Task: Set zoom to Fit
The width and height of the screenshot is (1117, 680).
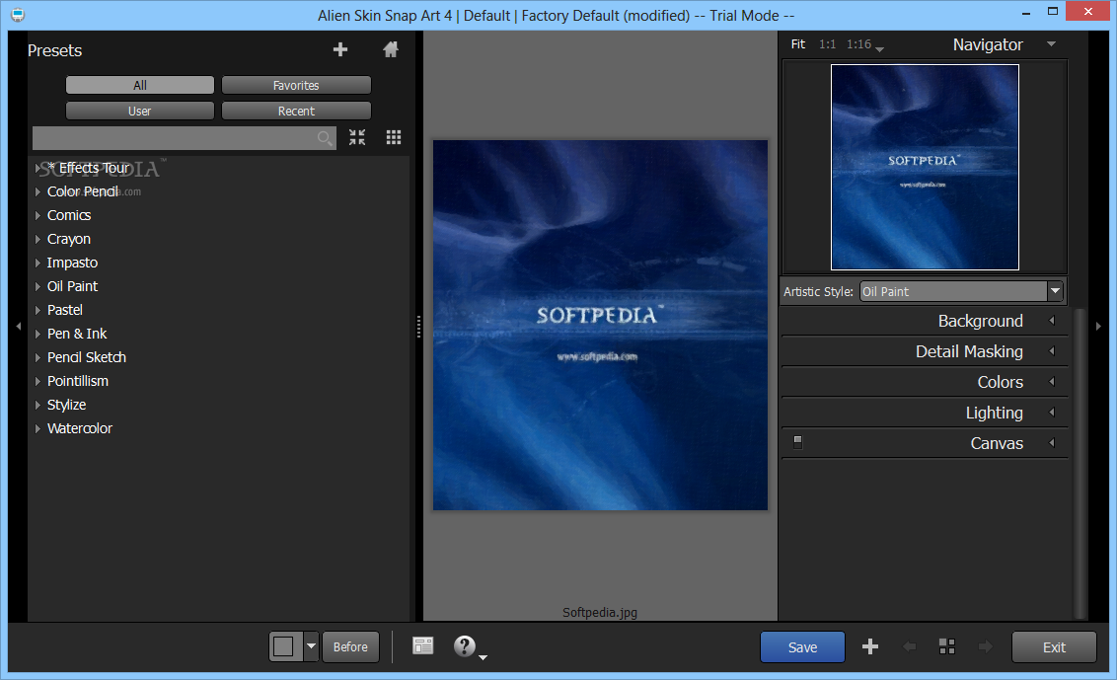Action: tap(798, 44)
